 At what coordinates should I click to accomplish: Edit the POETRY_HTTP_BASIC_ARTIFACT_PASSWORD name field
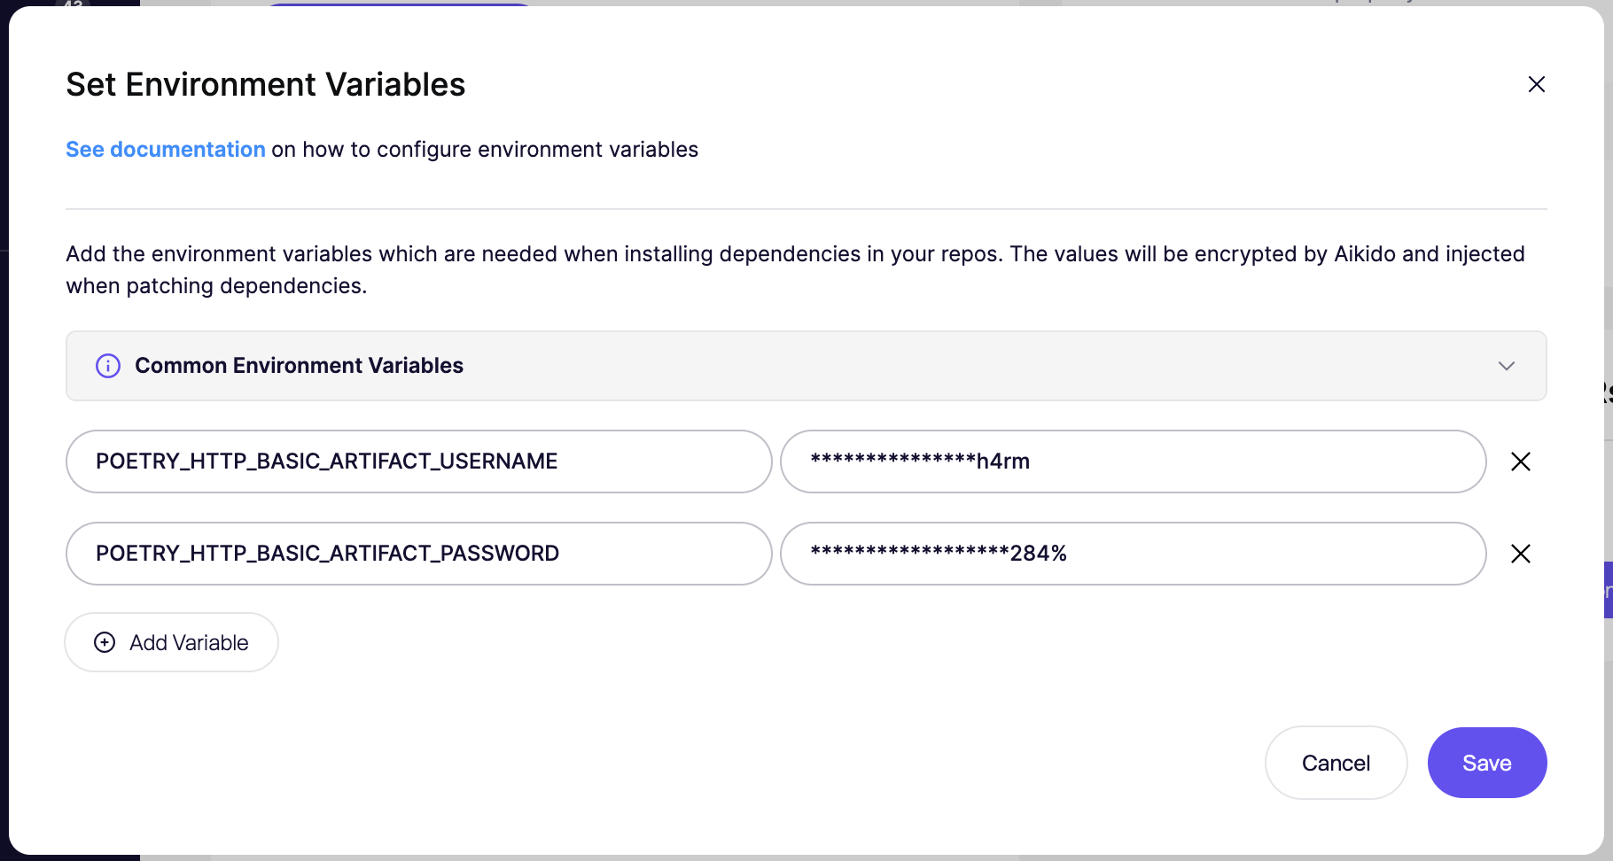tap(418, 554)
